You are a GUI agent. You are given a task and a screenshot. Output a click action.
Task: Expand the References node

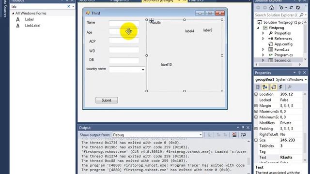pos(263,39)
